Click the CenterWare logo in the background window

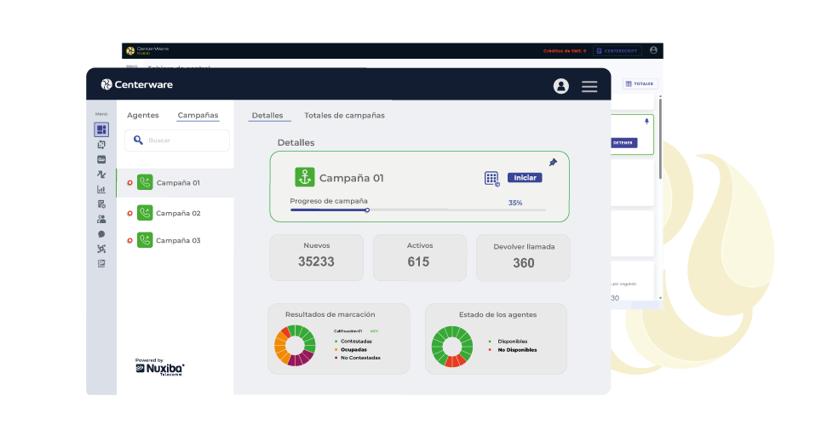coord(147,50)
